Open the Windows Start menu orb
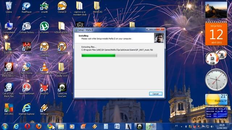The image size is (232, 130). pyautogui.click(x=5, y=126)
